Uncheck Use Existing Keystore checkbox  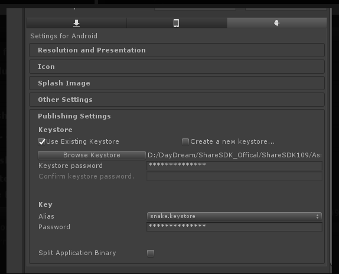[x=41, y=142]
